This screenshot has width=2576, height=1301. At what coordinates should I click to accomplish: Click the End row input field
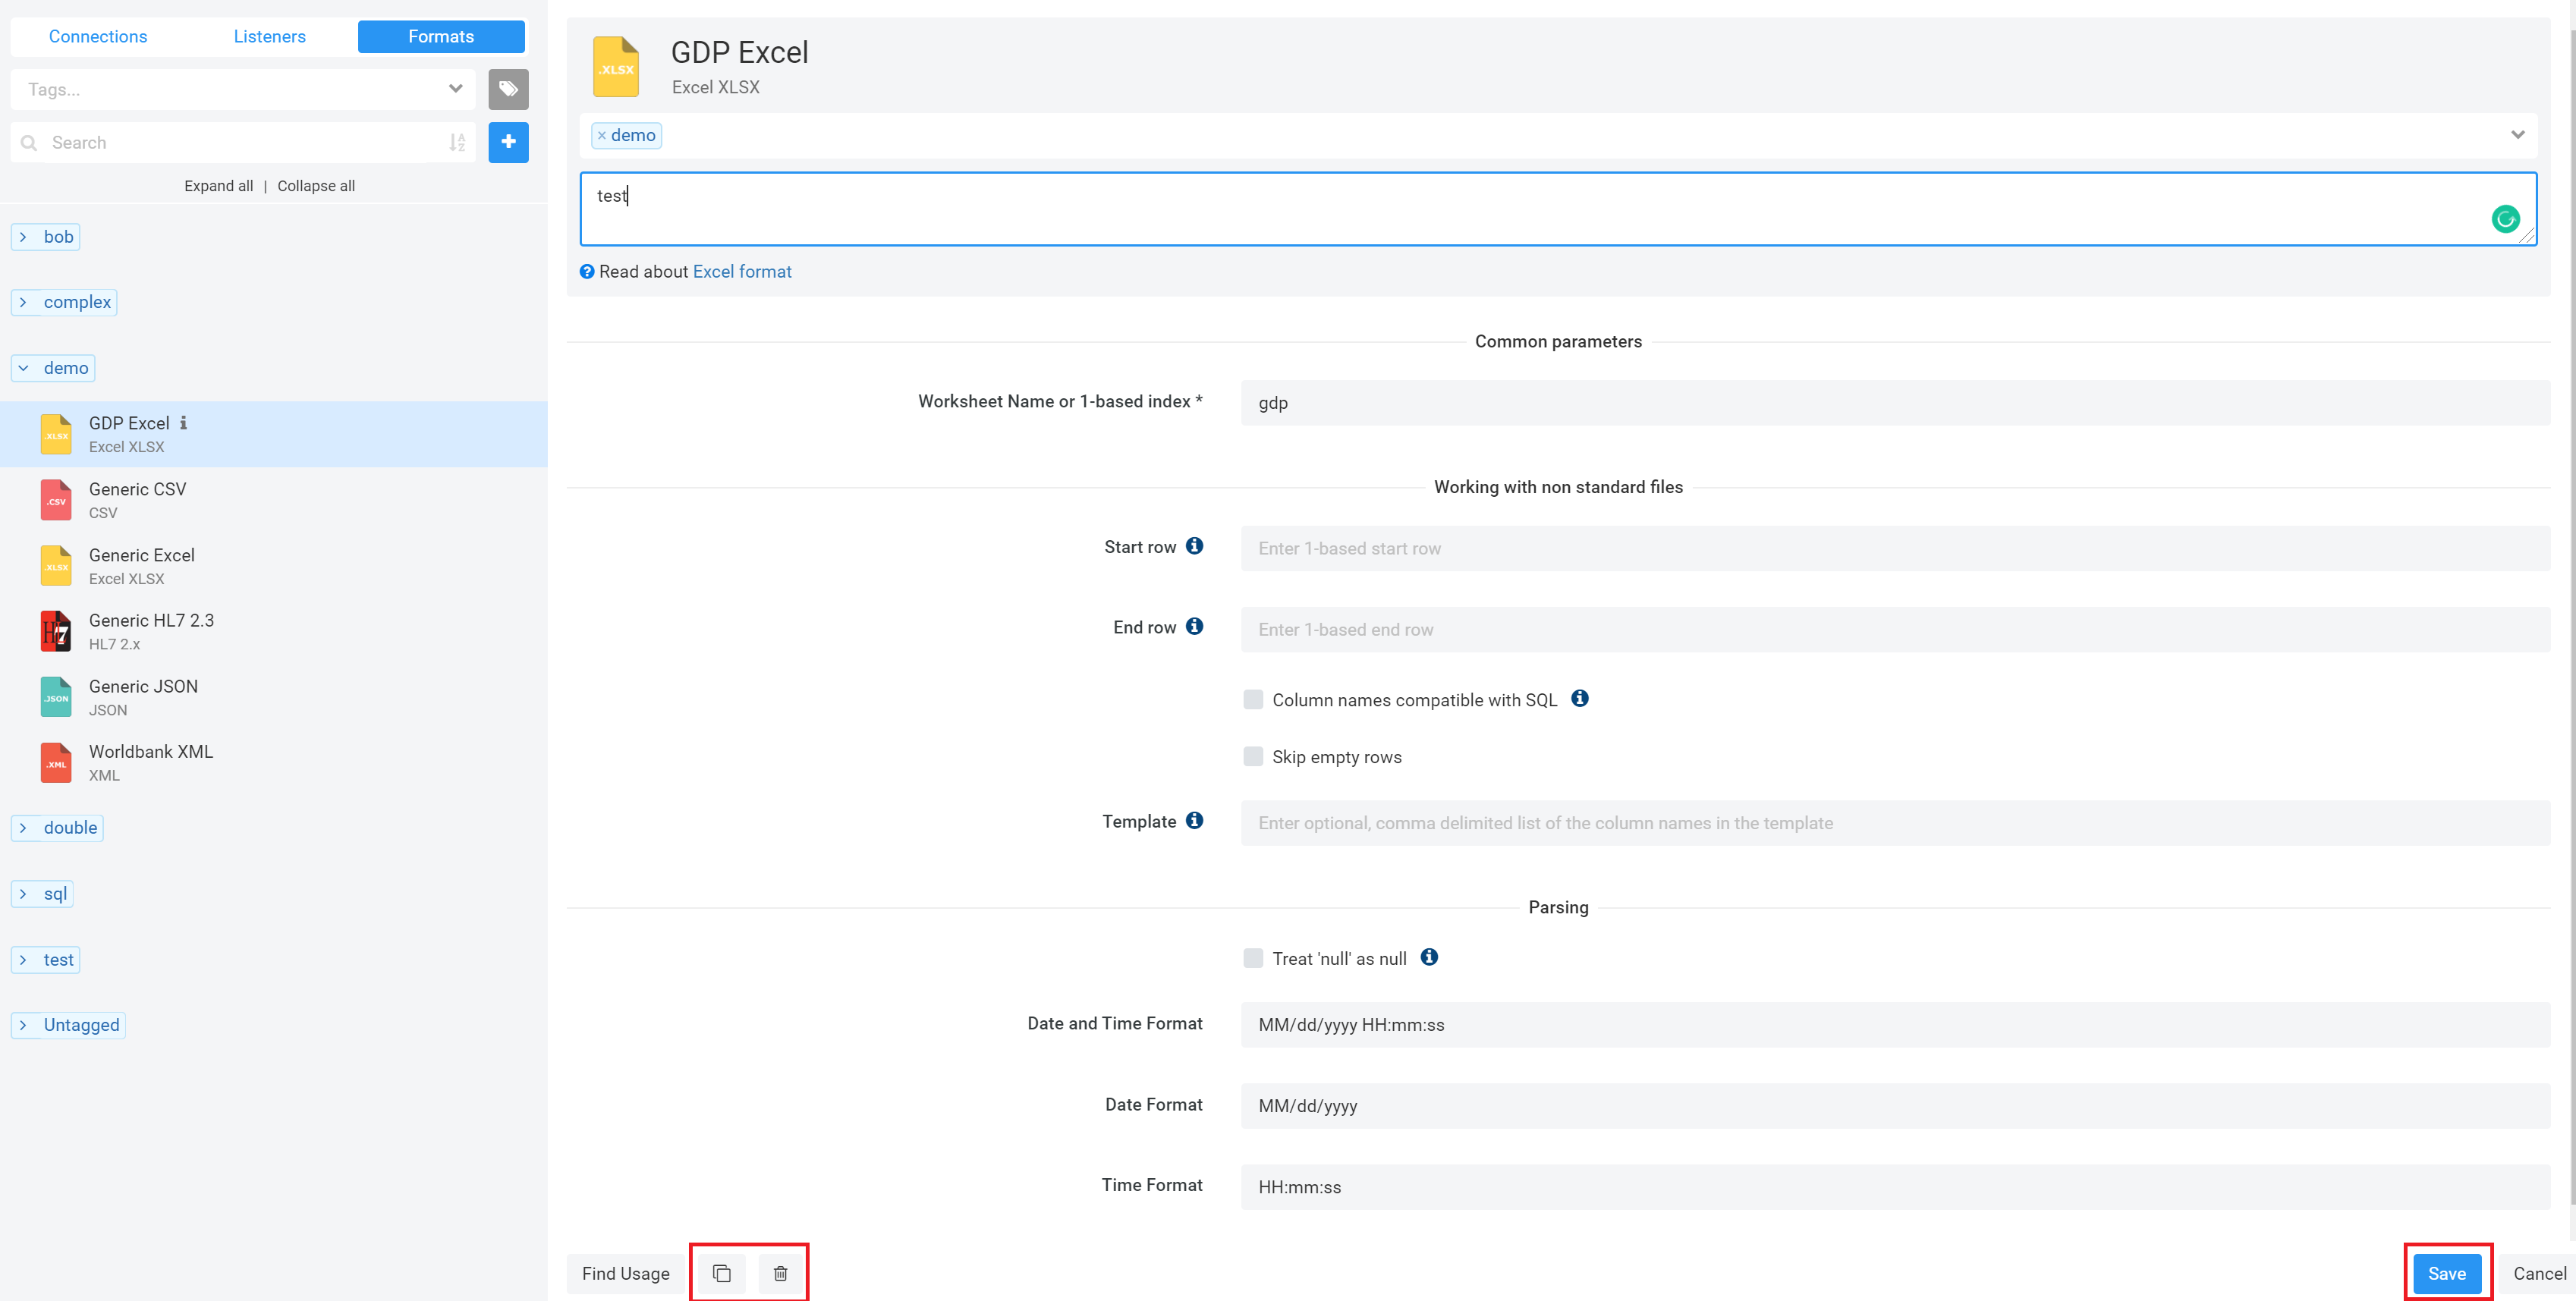tap(1895, 629)
